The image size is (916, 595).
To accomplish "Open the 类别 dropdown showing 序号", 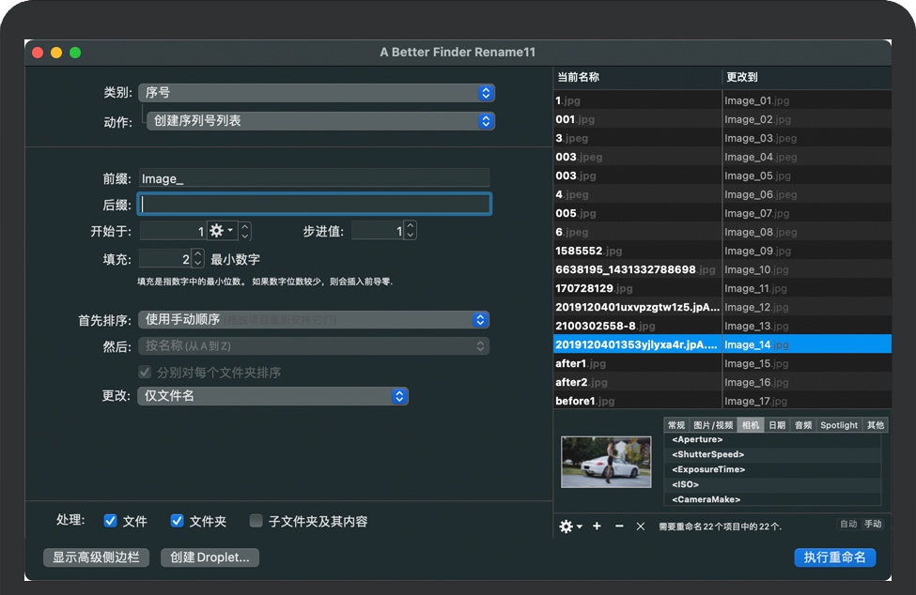I will click(x=316, y=93).
